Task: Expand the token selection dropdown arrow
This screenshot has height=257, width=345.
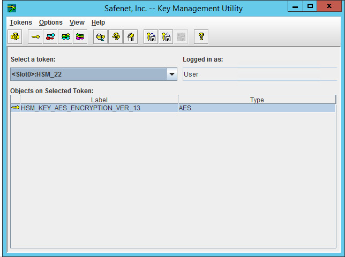Action: (171, 74)
